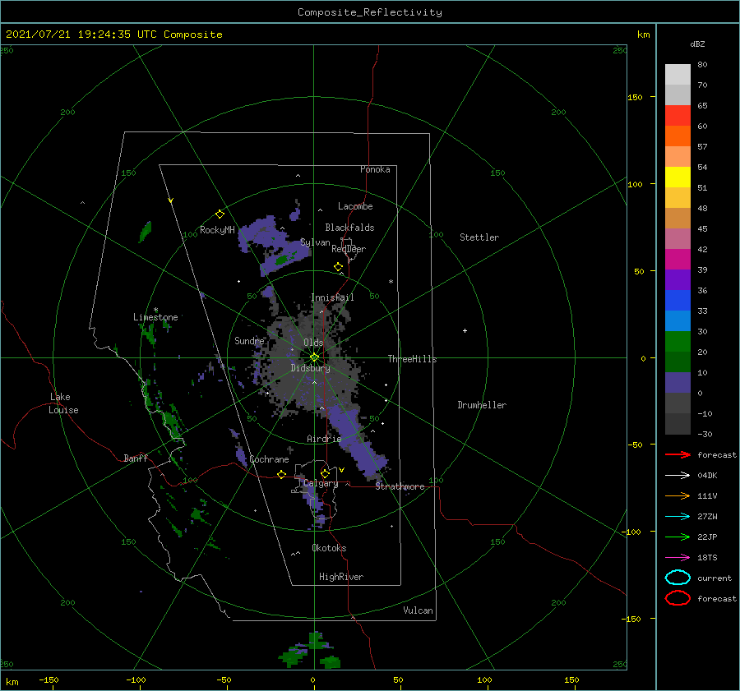The image size is (740, 691).
Task: Click the orange 111V arrow legend icon
Action: pos(678,495)
